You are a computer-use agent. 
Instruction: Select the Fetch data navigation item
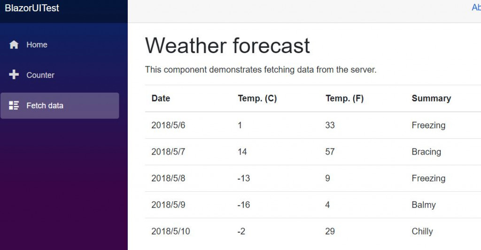45,106
